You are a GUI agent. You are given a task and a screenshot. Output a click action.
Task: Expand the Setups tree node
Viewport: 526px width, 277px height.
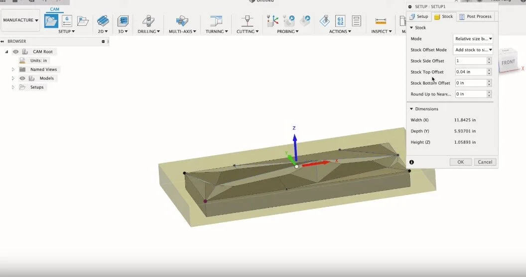(13, 87)
